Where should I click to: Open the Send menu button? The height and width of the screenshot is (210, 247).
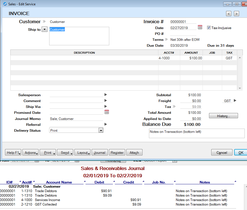65,153
